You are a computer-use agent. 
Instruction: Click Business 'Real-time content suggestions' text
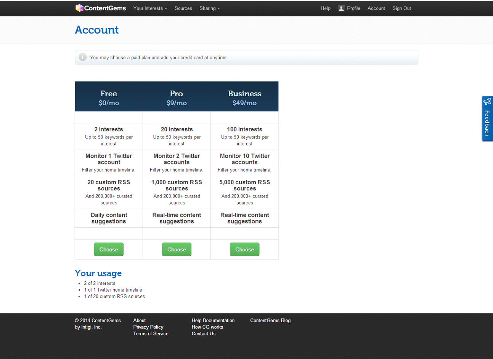coord(244,218)
